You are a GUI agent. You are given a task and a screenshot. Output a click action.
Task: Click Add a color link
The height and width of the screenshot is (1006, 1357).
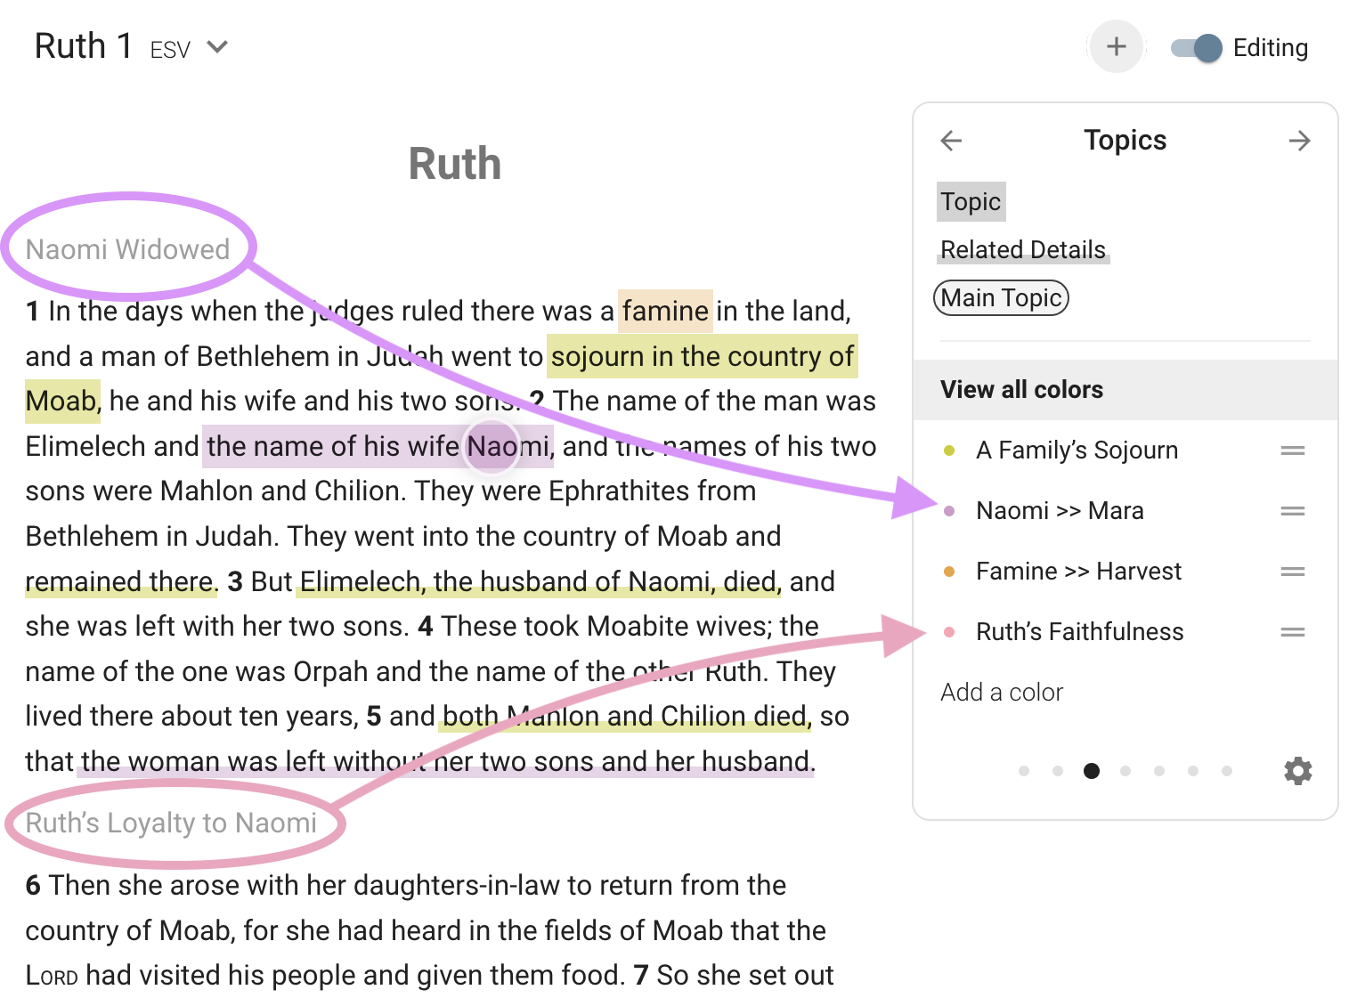pyautogui.click(x=1002, y=693)
